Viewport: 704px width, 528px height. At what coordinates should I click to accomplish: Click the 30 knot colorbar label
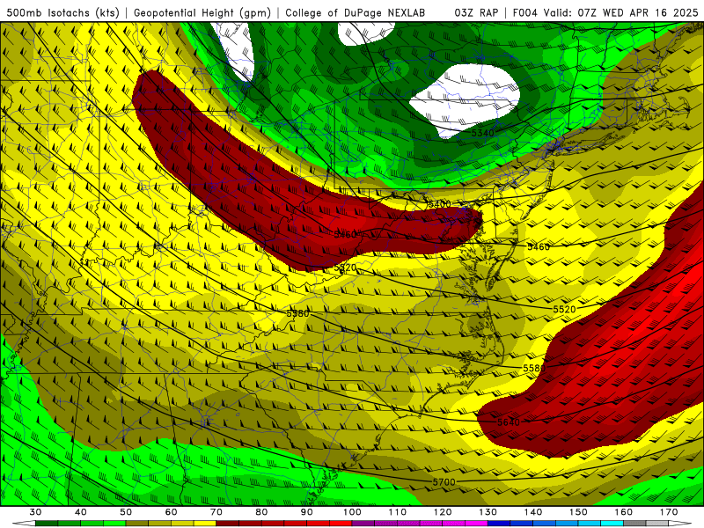(x=35, y=512)
